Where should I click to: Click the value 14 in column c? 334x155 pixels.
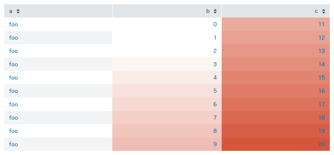(321, 64)
